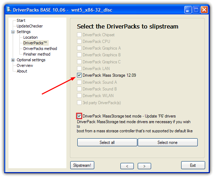The image size is (214, 177).
Task: Click the text 'DriverPack MassStorage text mode drivers are necessary'
Action: (x=124, y=122)
